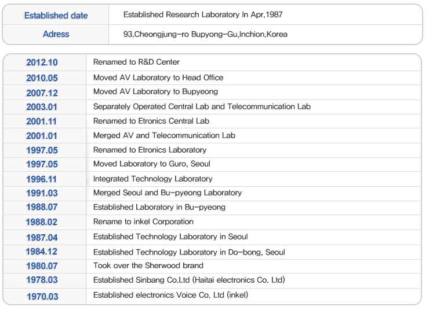Select 'Renamed to R&D Center' text

(136, 62)
